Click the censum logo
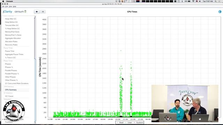The width and height of the screenshot is (223, 125). (21, 11)
